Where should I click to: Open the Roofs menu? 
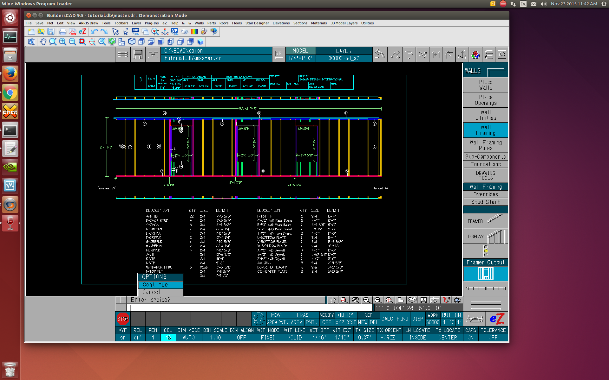224,23
